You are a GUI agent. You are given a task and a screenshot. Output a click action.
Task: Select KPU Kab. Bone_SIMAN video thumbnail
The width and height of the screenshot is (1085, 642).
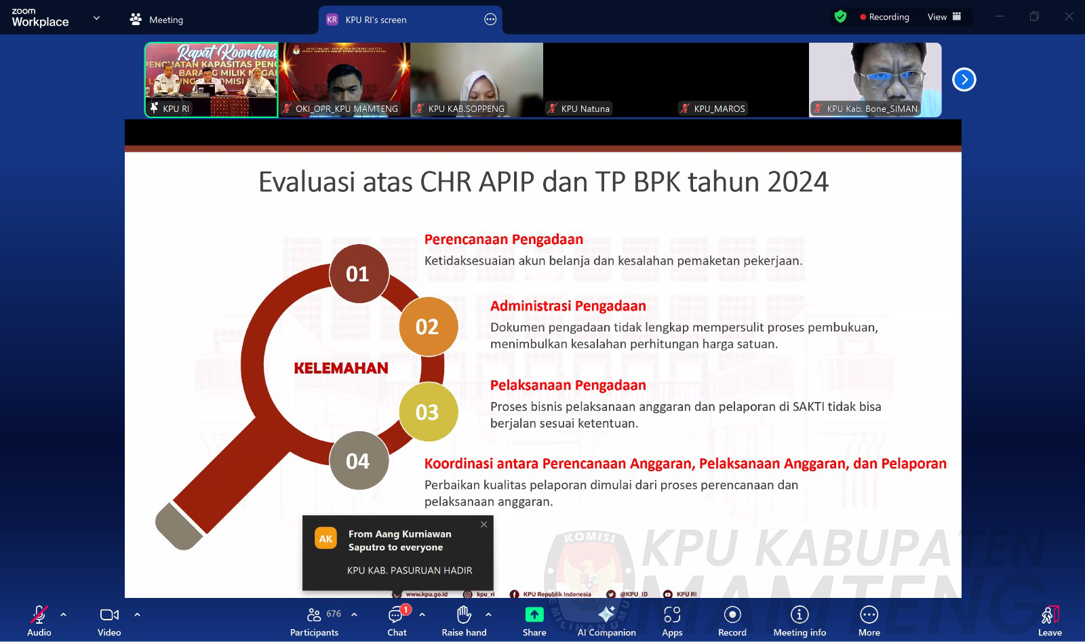coord(875,79)
